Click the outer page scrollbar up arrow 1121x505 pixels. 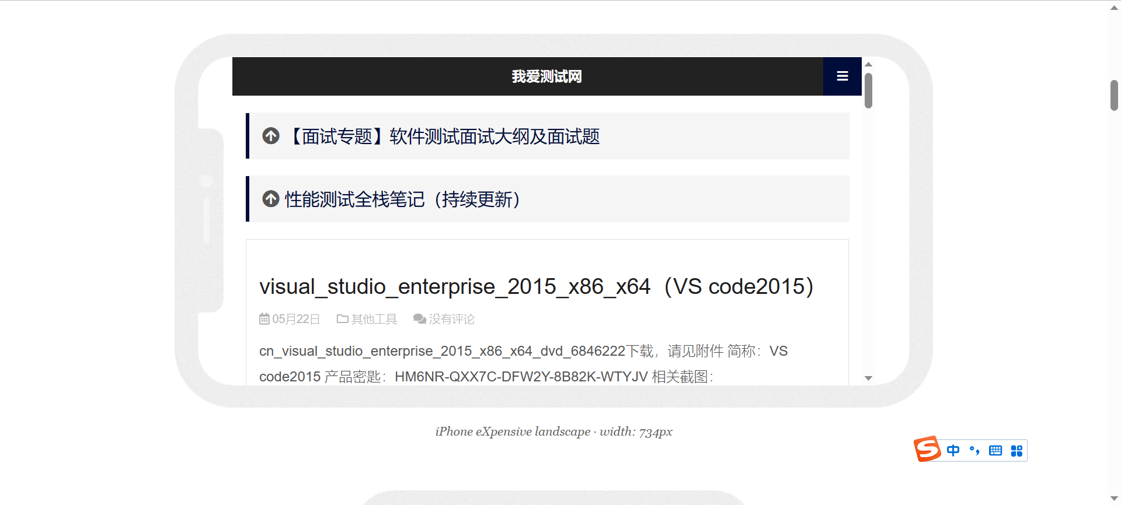[x=1114, y=7]
